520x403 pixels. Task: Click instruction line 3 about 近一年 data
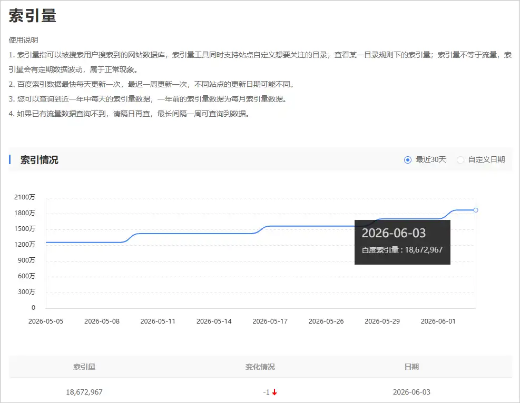point(148,99)
